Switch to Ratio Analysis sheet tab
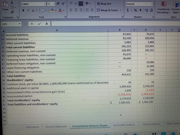This screenshot has width=180, height=135. [x=173, y=123]
